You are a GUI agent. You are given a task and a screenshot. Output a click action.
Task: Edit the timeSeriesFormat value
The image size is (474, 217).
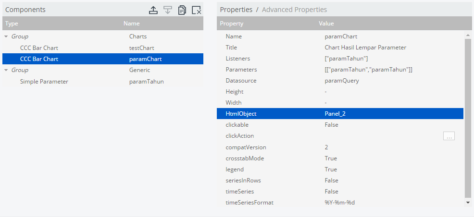339,203
